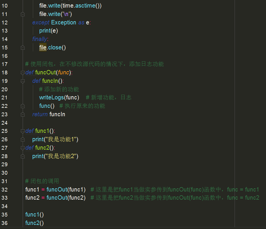Click the 'asctime' method on line 10

coord(85,6)
